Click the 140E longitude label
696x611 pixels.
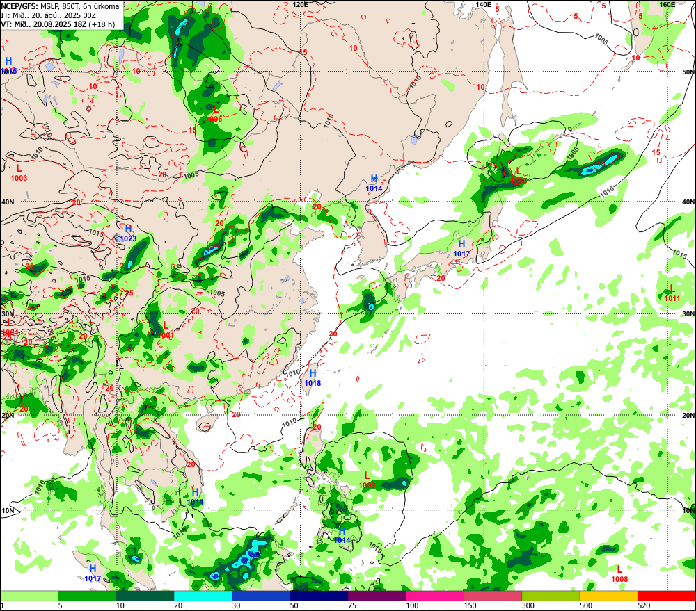click(484, 4)
